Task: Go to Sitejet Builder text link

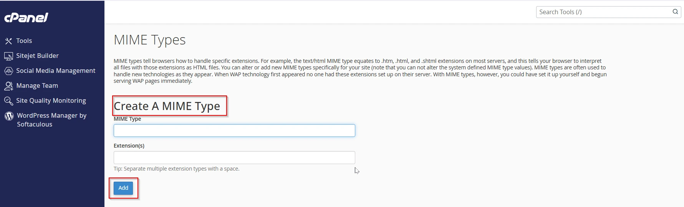Action: coord(37,56)
